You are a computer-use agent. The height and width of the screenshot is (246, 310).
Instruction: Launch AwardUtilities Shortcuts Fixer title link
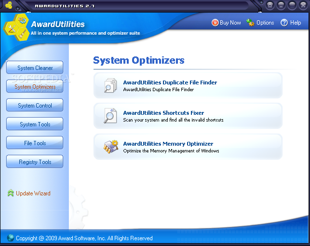pyautogui.click(x=163, y=113)
